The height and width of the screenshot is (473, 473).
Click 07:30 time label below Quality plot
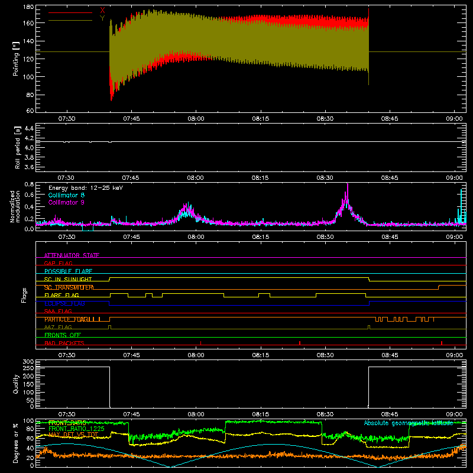67,414
